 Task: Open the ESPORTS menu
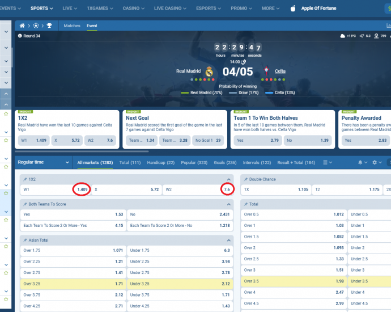(x=209, y=9)
